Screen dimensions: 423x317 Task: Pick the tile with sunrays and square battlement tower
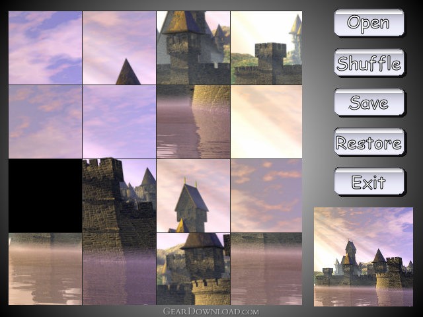click(x=266, y=48)
